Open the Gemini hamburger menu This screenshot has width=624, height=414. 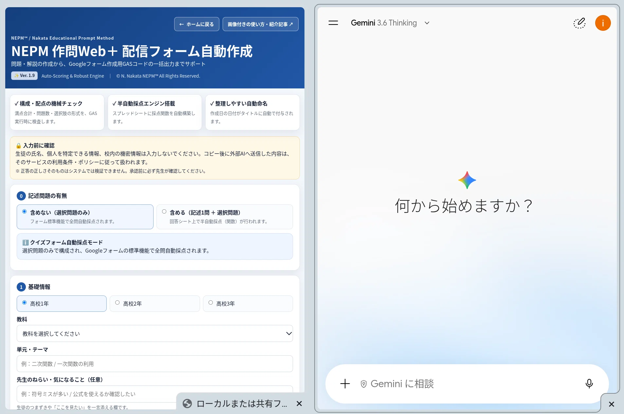point(333,23)
